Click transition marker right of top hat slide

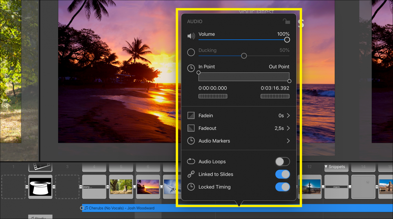(x=54, y=187)
